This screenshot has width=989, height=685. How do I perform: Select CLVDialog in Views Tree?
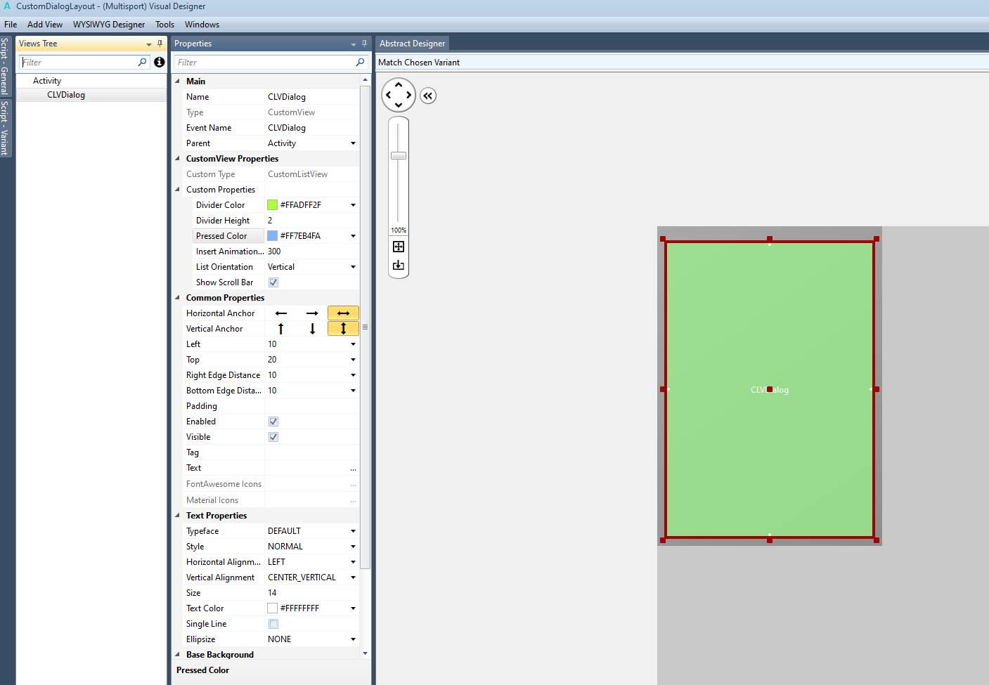point(66,95)
